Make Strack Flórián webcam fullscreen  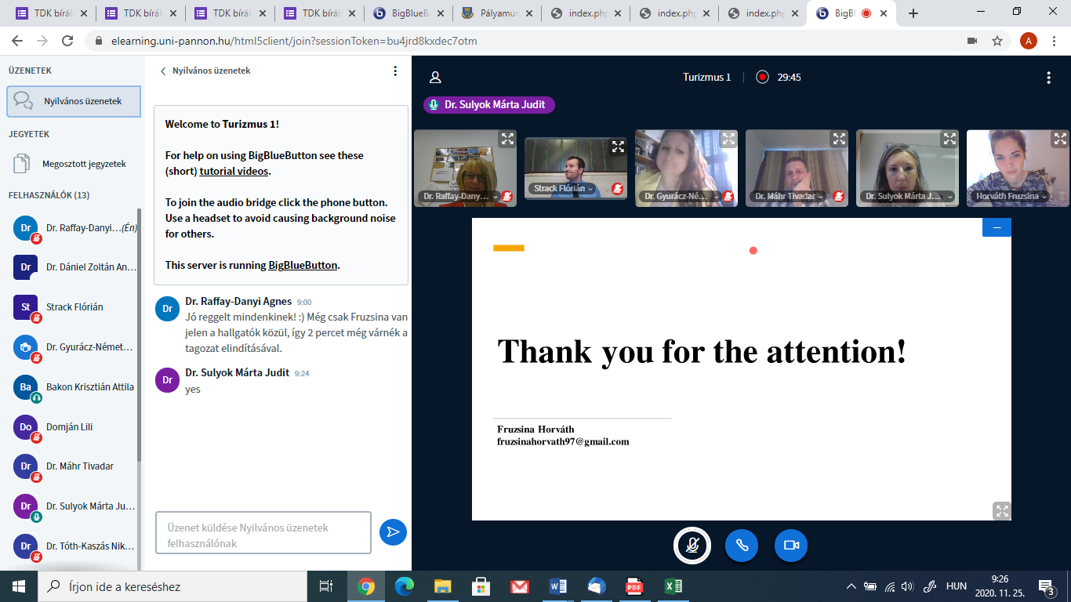(x=618, y=147)
